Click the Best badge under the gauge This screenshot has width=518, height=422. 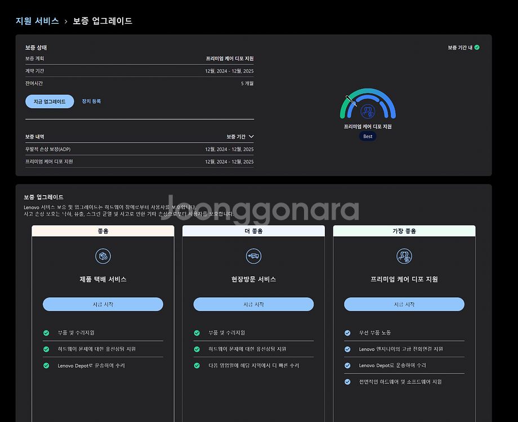[x=368, y=136]
